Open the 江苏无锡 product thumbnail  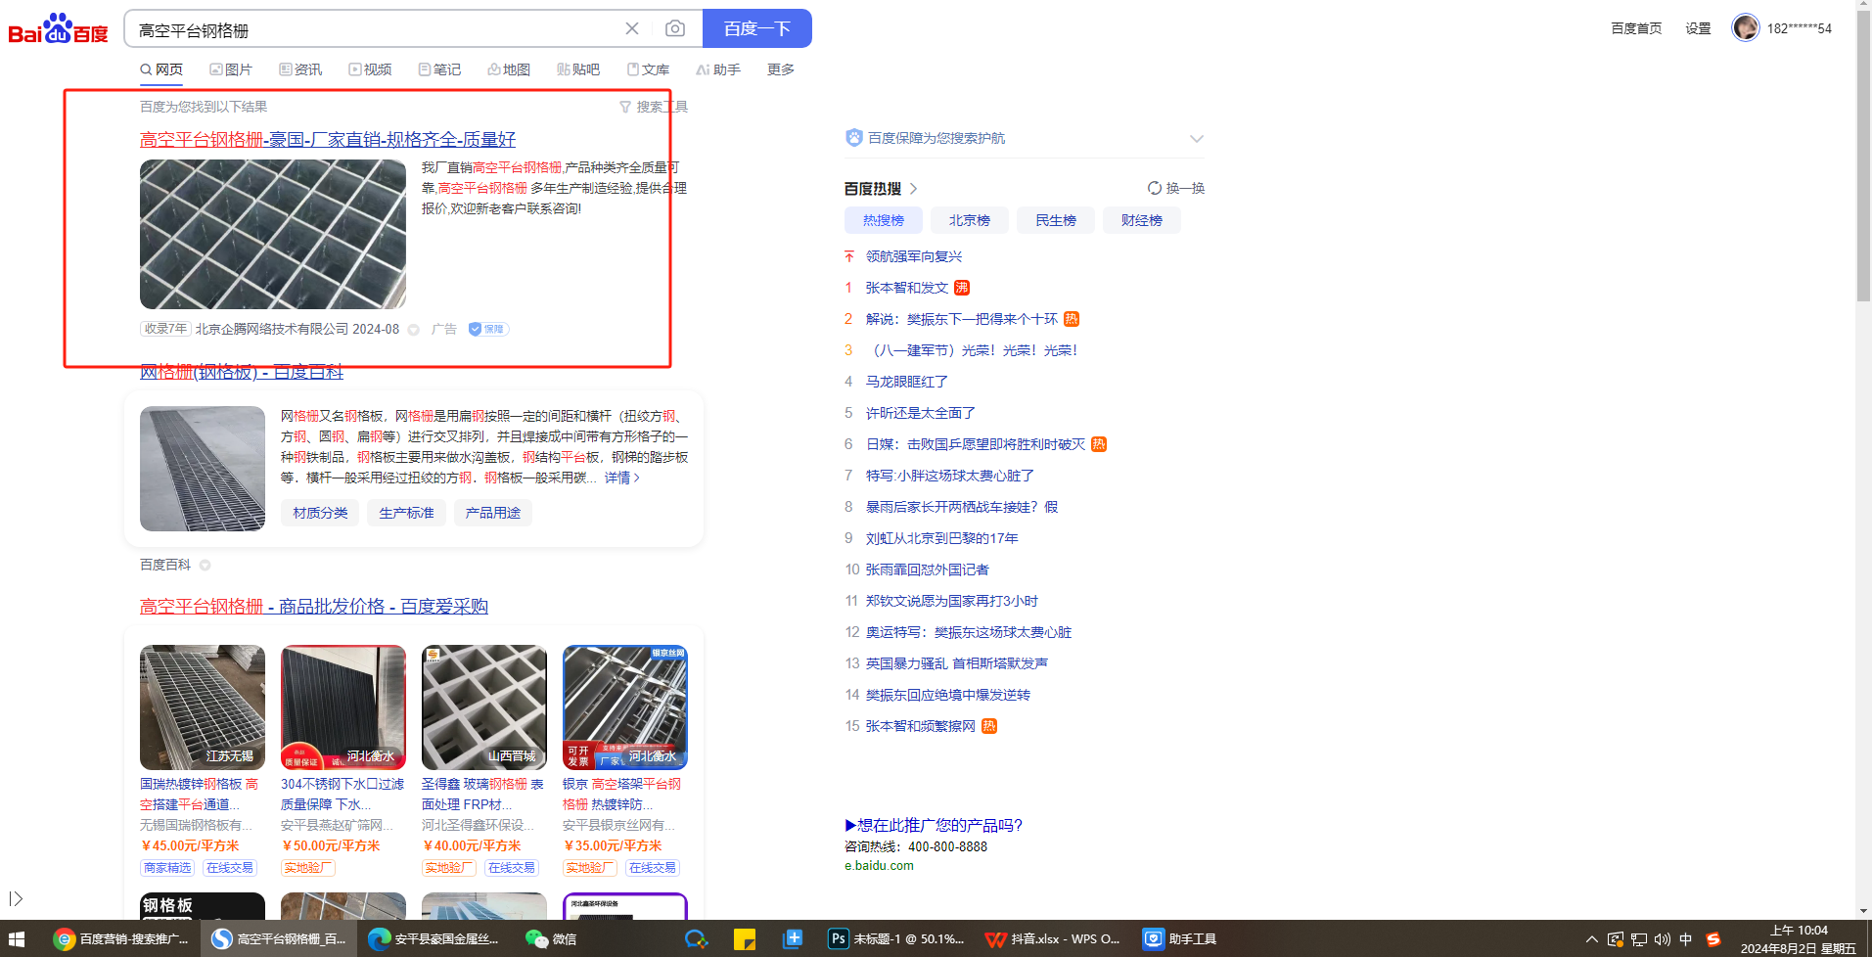pos(203,707)
